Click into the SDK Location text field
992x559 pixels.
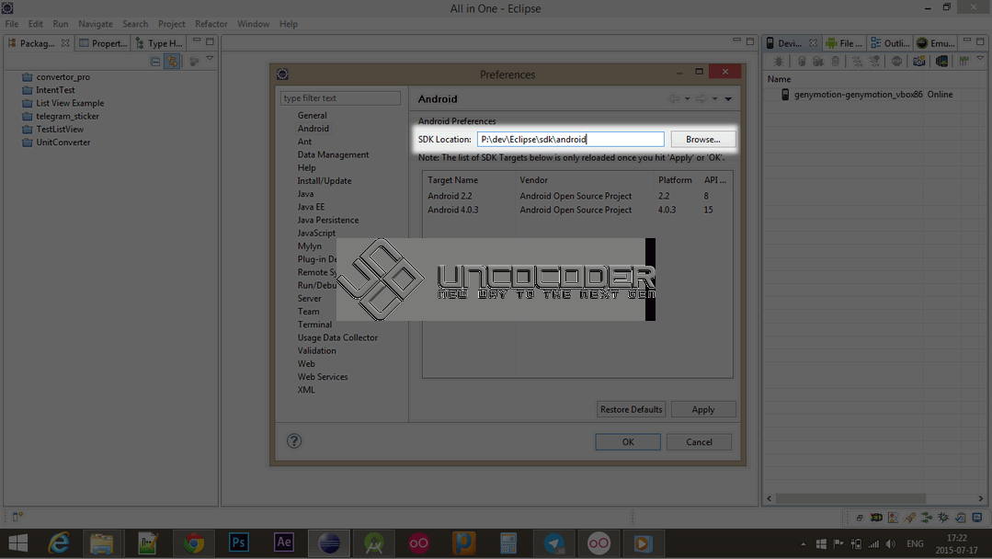(571, 139)
